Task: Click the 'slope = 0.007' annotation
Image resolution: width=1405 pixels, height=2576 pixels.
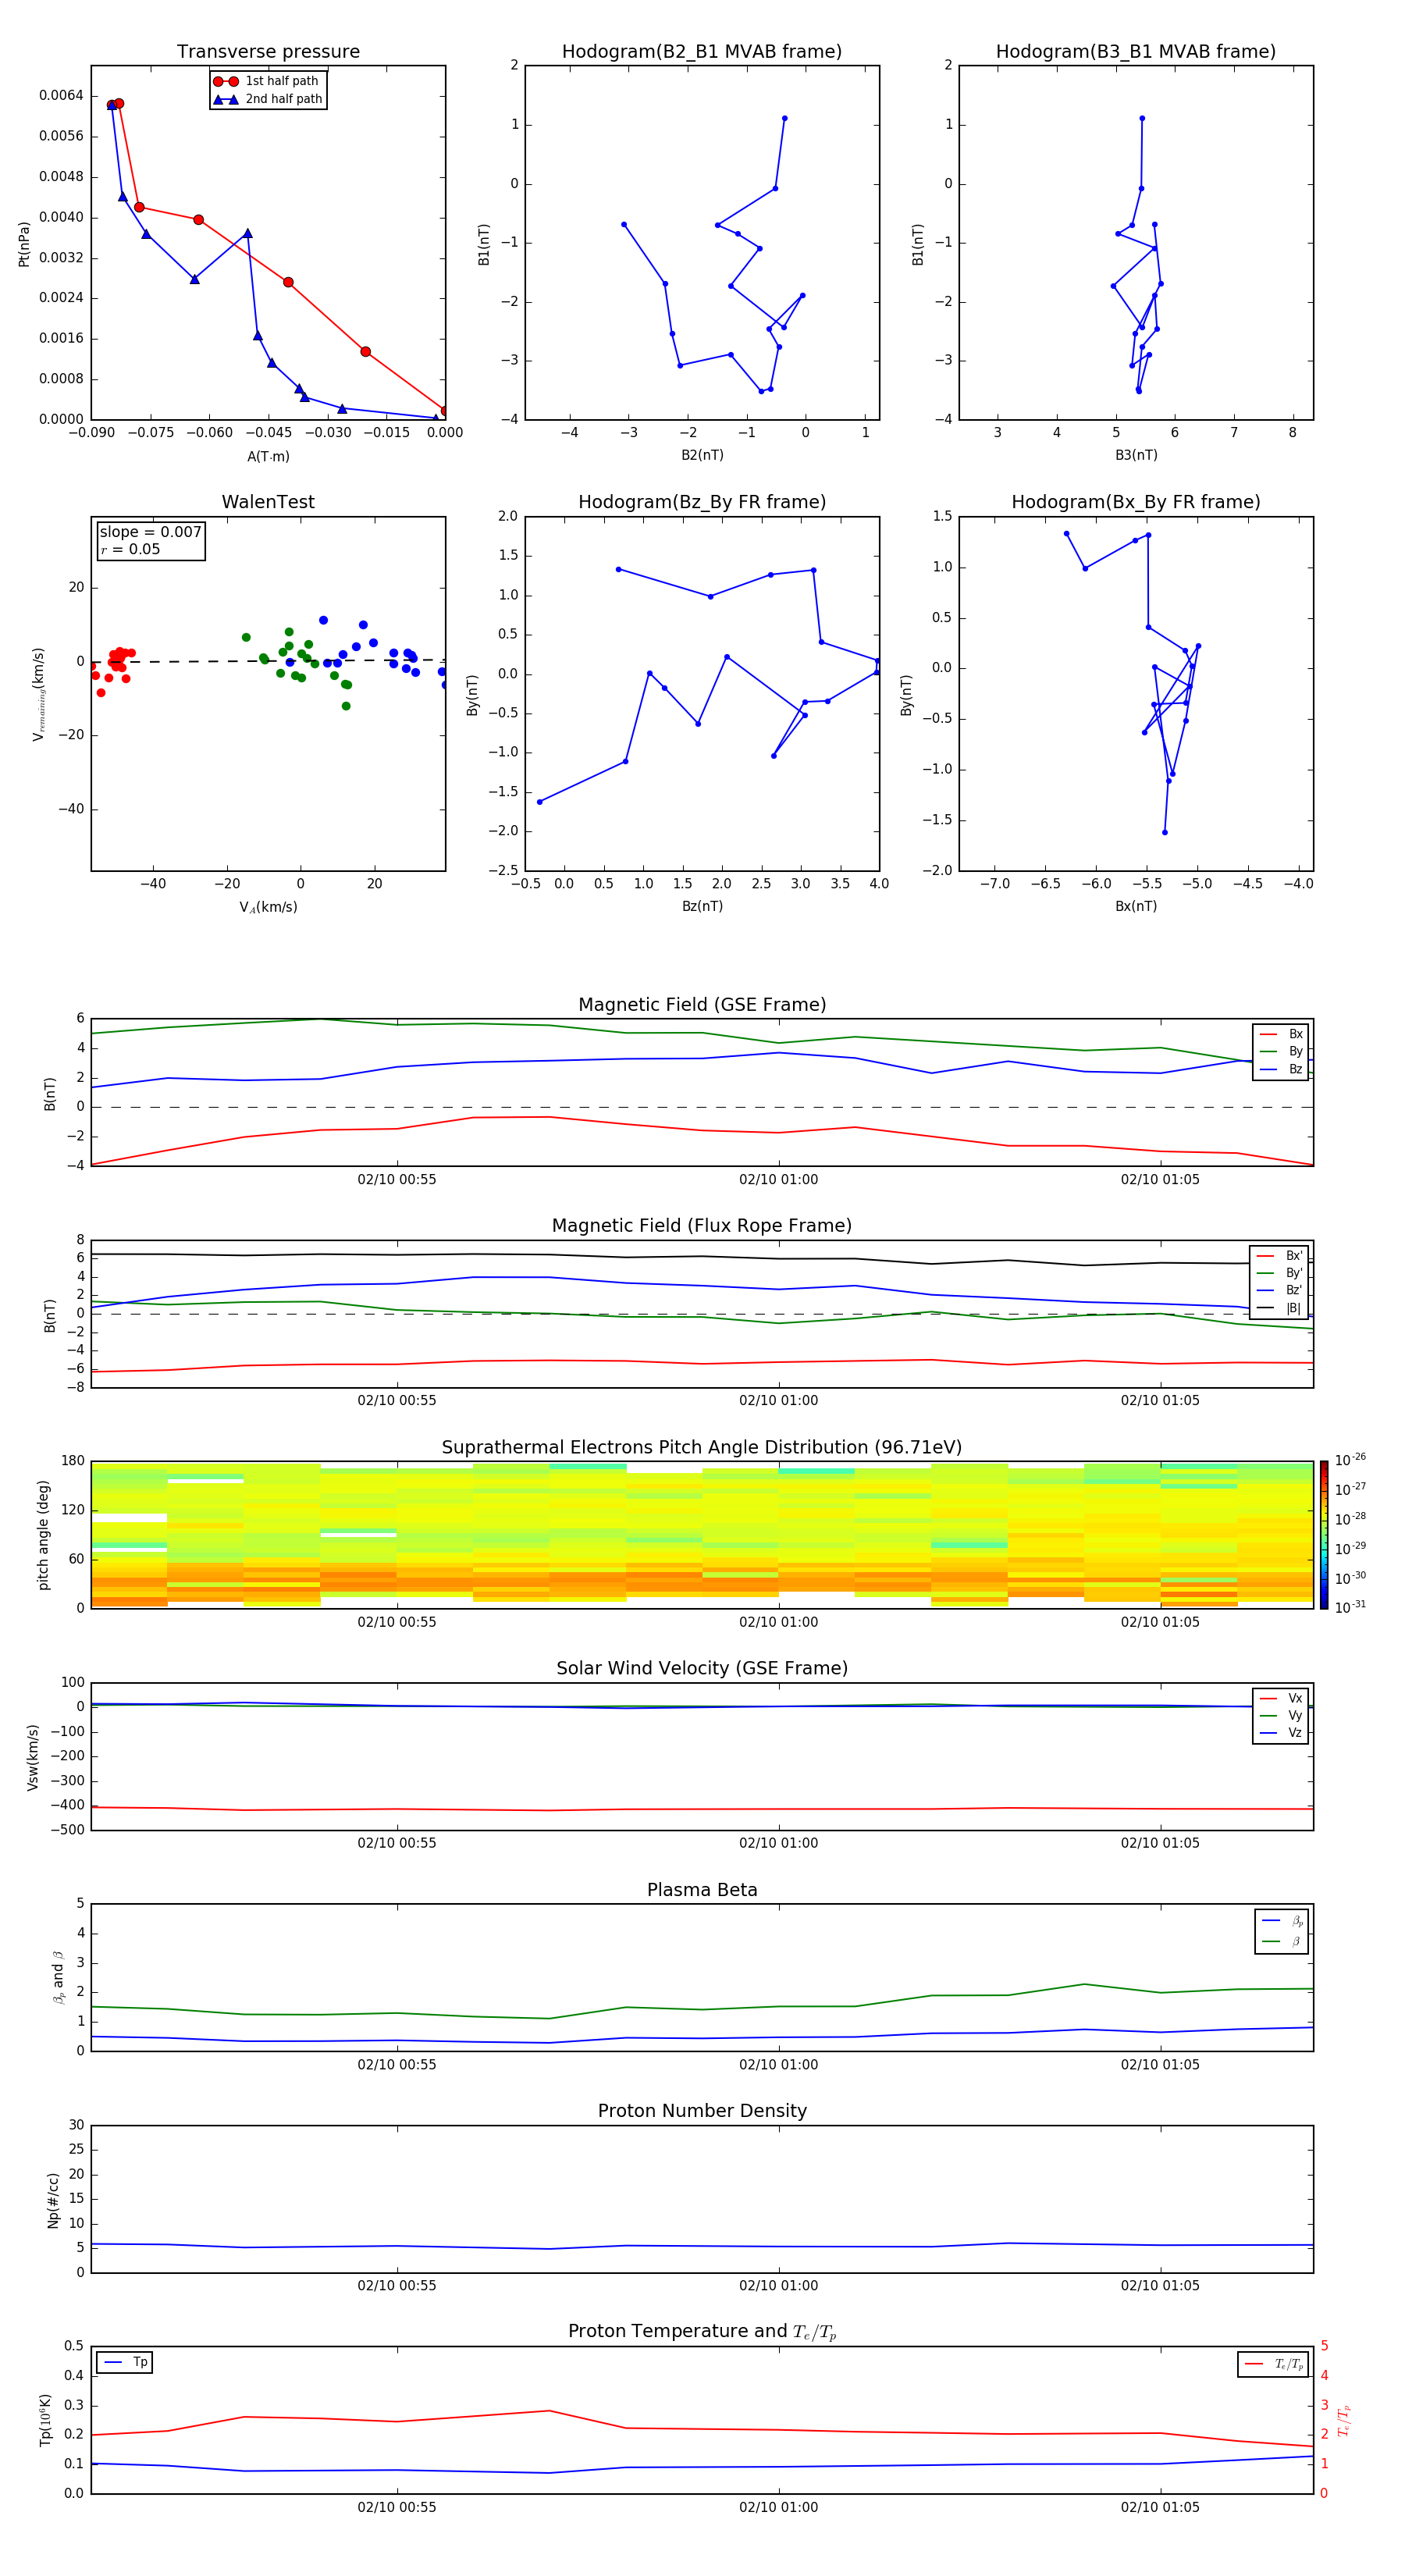Action: click(151, 532)
